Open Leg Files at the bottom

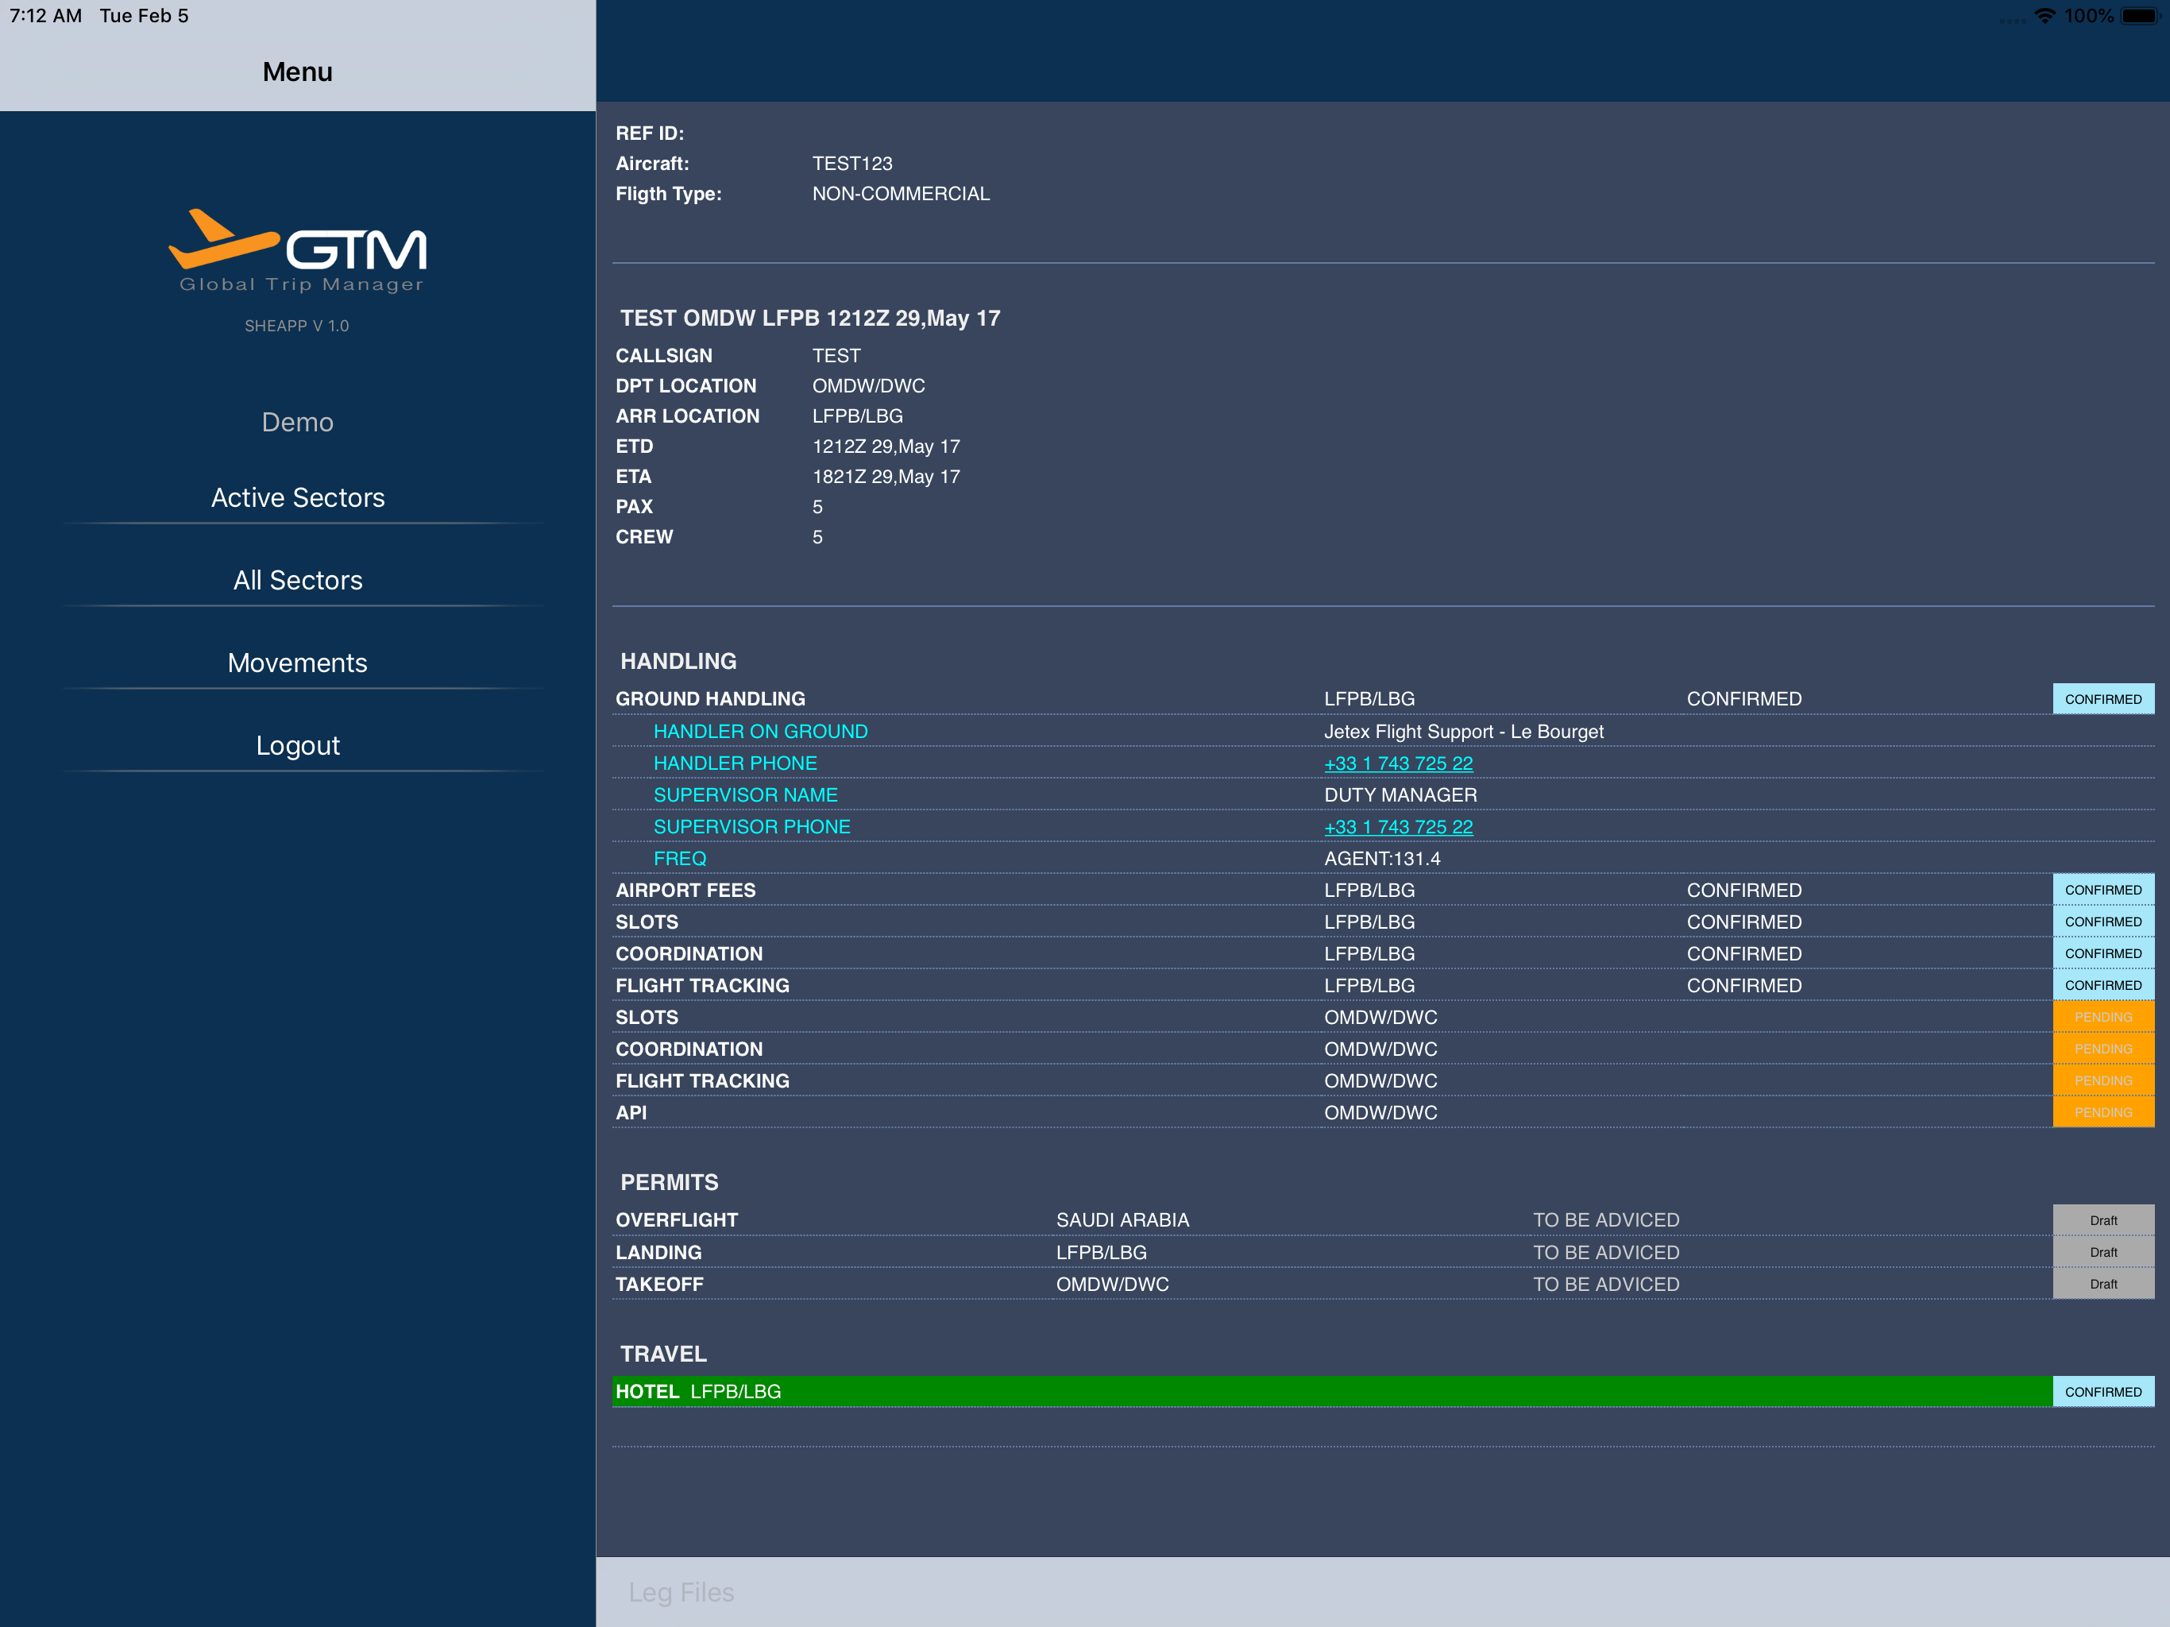tap(681, 1592)
